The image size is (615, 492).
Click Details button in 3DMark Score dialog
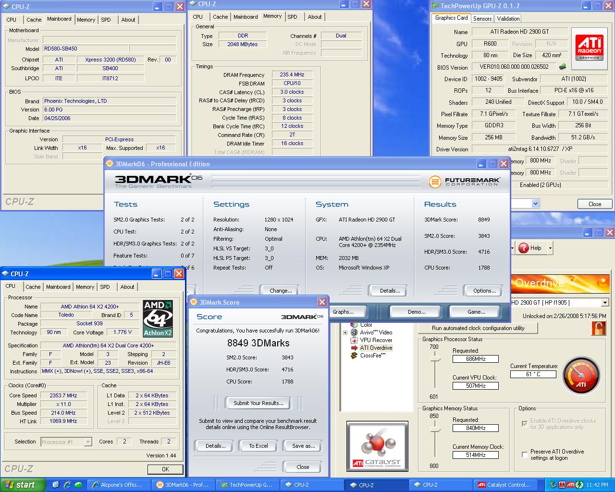pos(216,446)
